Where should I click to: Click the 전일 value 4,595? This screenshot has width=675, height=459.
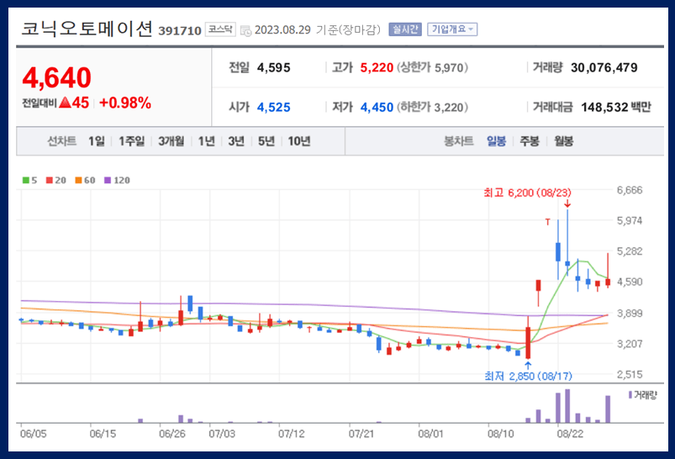click(274, 67)
